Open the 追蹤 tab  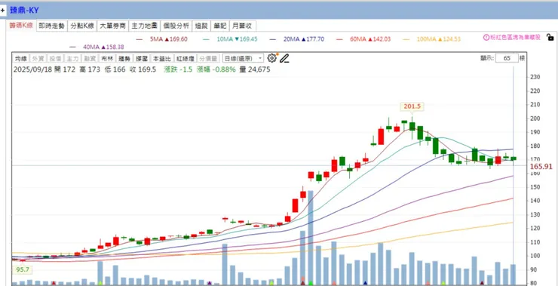(201, 26)
